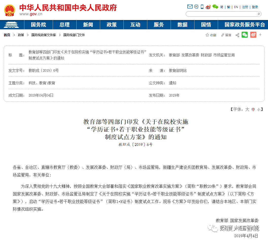Click the mobile phone icon in header
The width and height of the screenshot is (268, 240).
[x=202, y=7]
